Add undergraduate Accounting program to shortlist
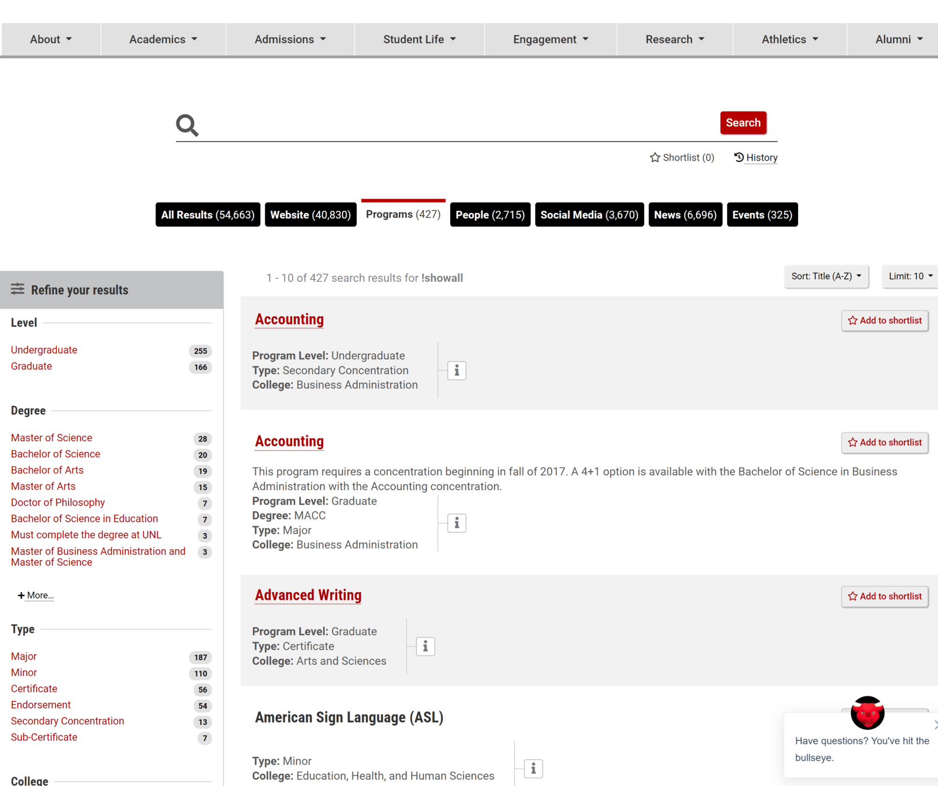Image resolution: width=938 pixels, height=786 pixels. click(x=884, y=320)
